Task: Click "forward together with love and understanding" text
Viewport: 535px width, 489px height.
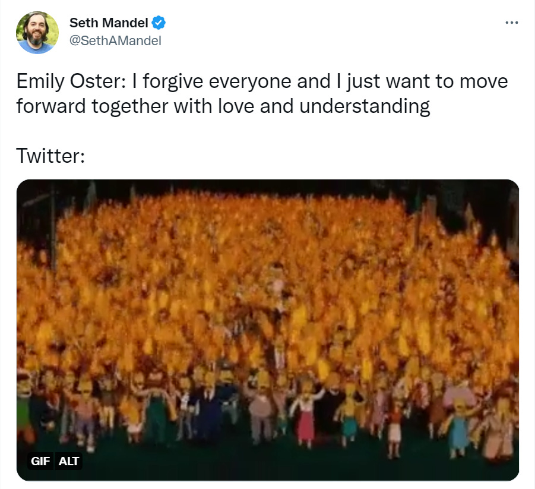Action: [223, 106]
